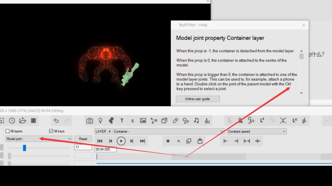Image resolution: width=332 pixels, height=186 pixels.
Task: Click the film strip export icon
Action: 33,121
